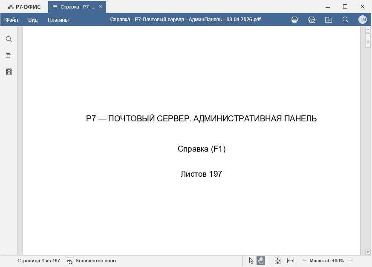
Task: Click the Масштаб 100% zoom label
Action: coord(326,261)
